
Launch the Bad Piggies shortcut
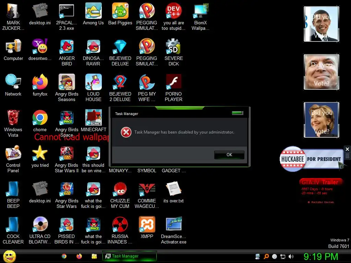point(120,14)
